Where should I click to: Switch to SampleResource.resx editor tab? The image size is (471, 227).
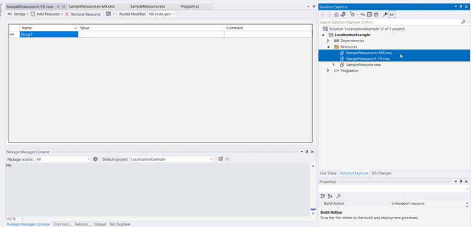click(147, 6)
